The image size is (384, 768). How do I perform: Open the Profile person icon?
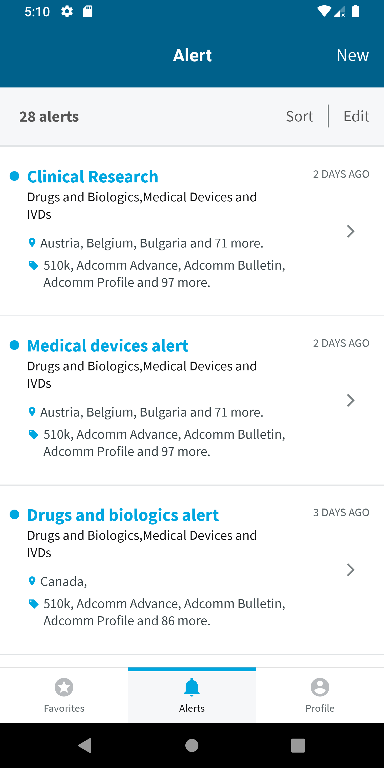click(x=320, y=687)
